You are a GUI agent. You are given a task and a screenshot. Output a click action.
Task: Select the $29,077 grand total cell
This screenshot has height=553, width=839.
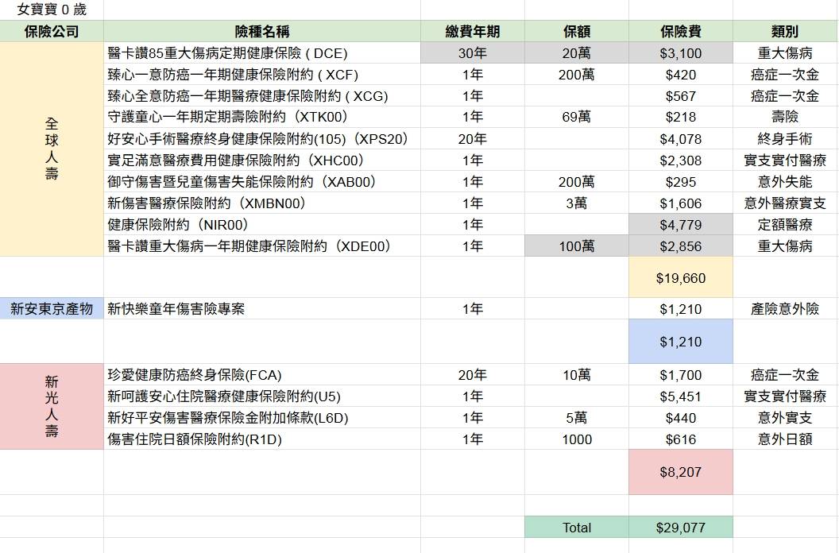pyautogui.click(x=680, y=528)
